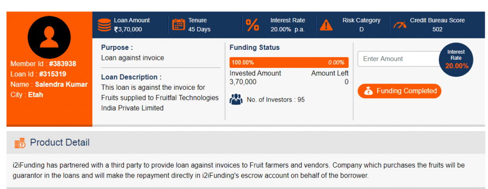The width and height of the screenshot is (488, 189).
Task: Click the orange funding progress bar
Action: tap(289, 62)
